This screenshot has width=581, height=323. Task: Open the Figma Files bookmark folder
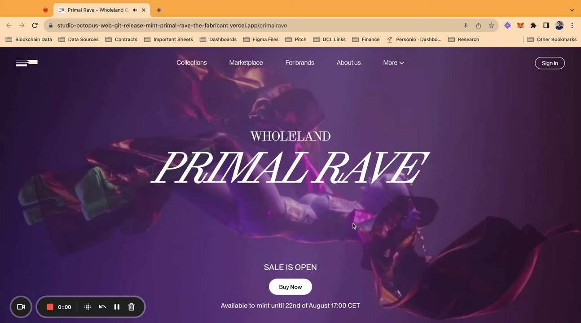tap(261, 39)
